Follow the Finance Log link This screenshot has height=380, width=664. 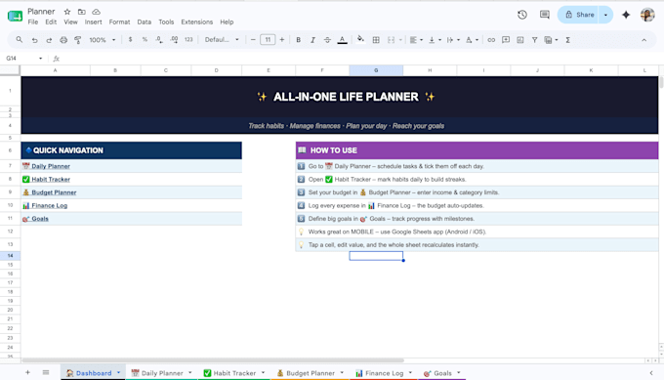click(x=50, y=205)
